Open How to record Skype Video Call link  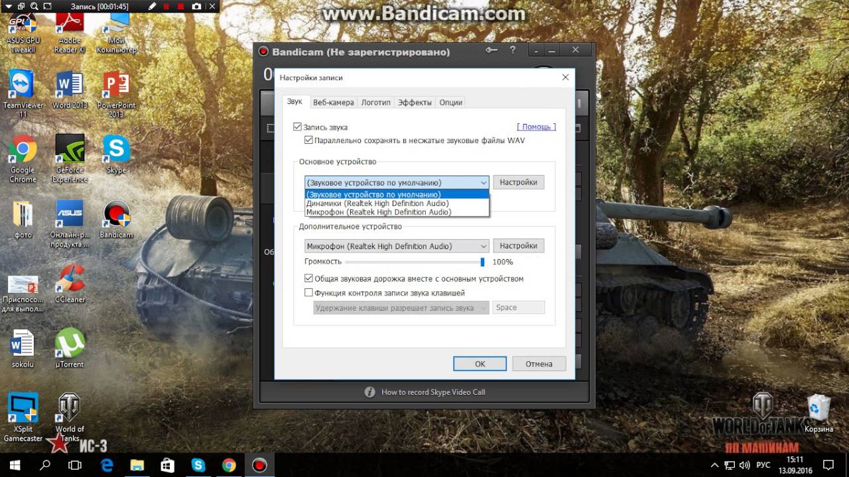[433, 392]
